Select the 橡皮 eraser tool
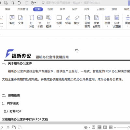The image size is (130, 130). coord(77,20)
